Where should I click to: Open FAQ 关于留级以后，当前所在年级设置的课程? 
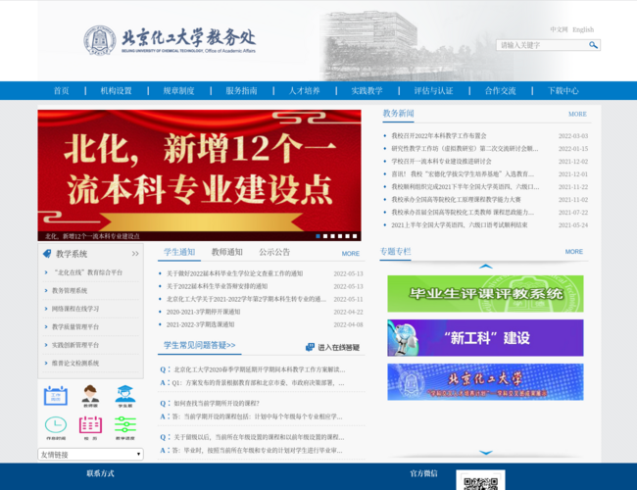(259, 437)
